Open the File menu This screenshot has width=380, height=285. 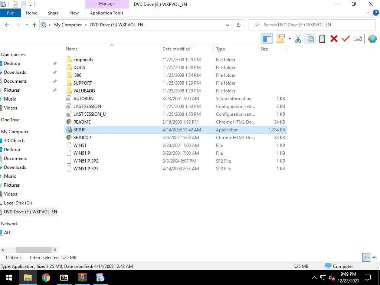[x=10, y=13]
